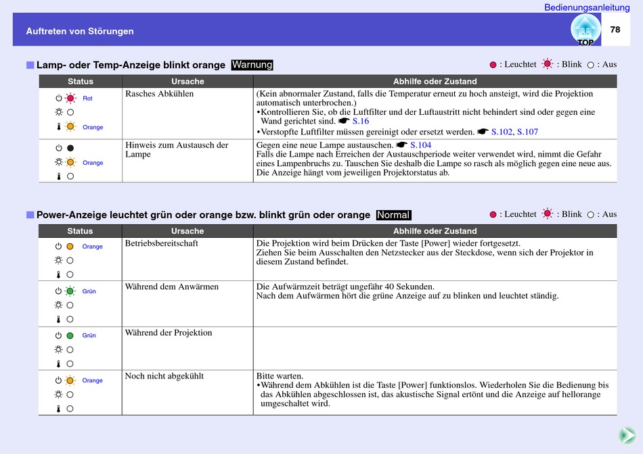The width and height of the screenshot is (643, 454).
Task: Click 'Abhilfe oder Zustand' header in Warnung table
Action: pos(435,82)
